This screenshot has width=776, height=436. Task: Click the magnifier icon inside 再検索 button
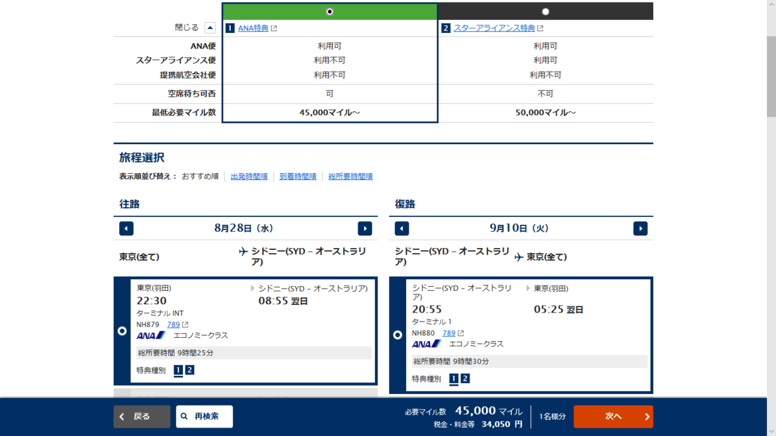pyautogui.click(x=184, y=417)
